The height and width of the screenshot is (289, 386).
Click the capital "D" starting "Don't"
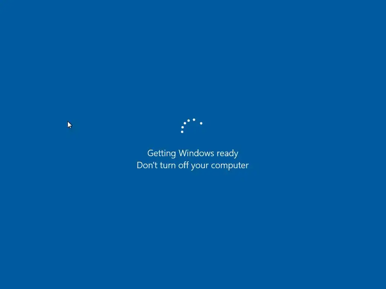point(140,165)
